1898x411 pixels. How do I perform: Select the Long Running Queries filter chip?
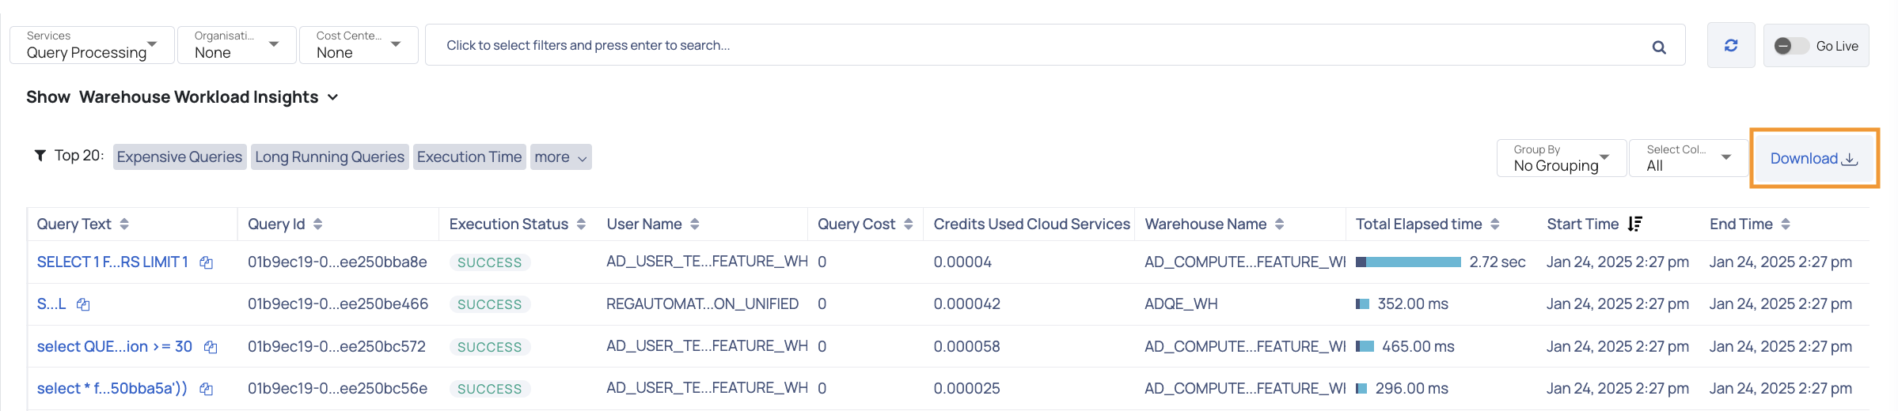(x=330, y=156)
